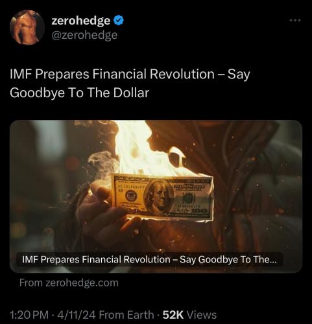The height and width of the screenshot is (324, 312).
Task: Click the smoke left of the flame
Action: pos(102,162)
